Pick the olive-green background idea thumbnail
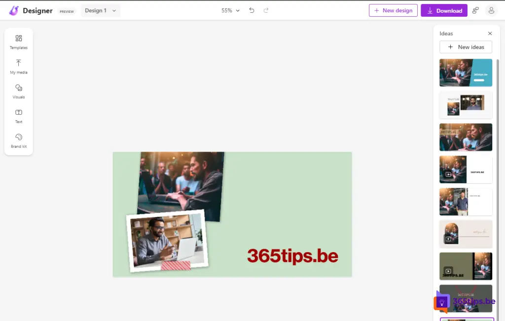Viewport: 505px width, 321px height. 466,266
